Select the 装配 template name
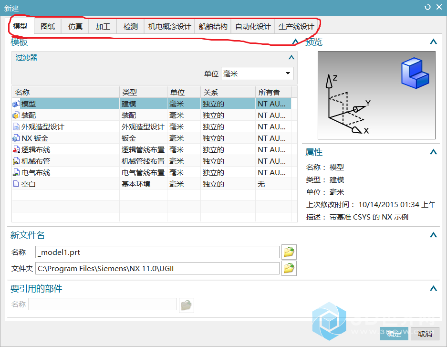Viewport: 447px width, 347px height. (x=29, y=115)
